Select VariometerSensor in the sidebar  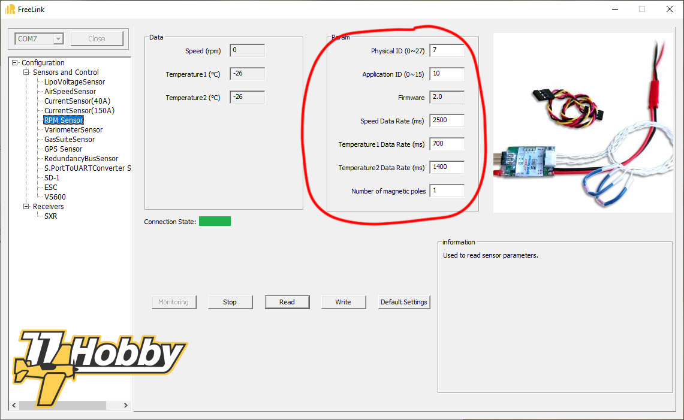point(73,129)
